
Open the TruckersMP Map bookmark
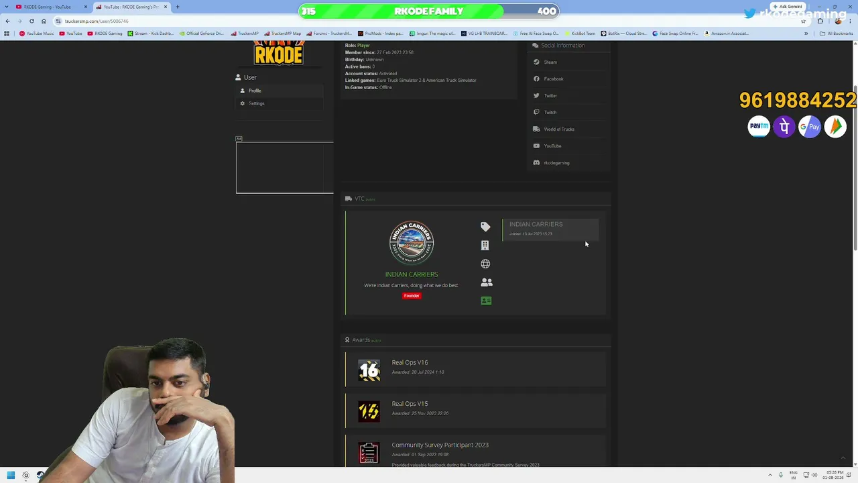(283, 34)
